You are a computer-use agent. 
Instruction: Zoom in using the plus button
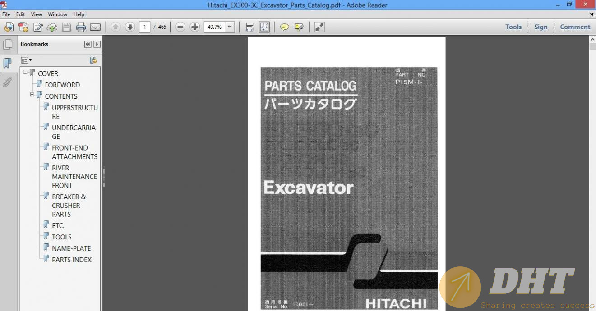[195, 27]
